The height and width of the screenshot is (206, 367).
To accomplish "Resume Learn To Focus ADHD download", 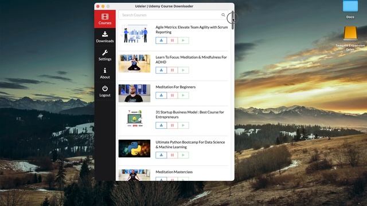I will coord(183,70).
